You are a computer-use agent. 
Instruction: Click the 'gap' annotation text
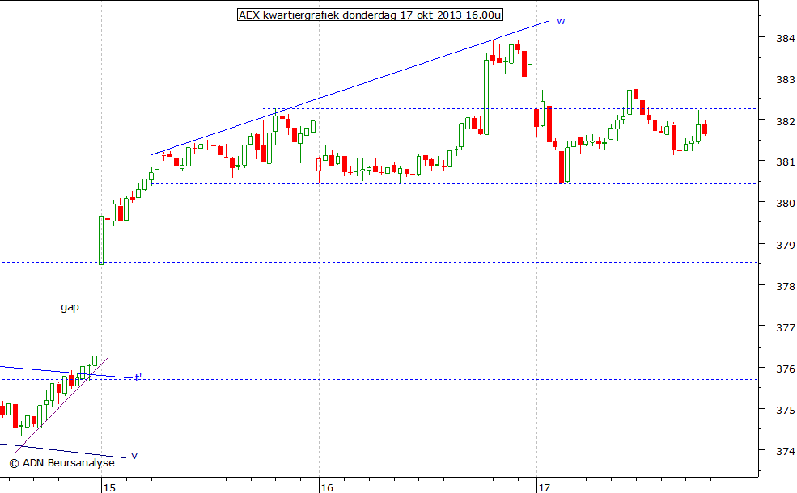pos(70,307)
